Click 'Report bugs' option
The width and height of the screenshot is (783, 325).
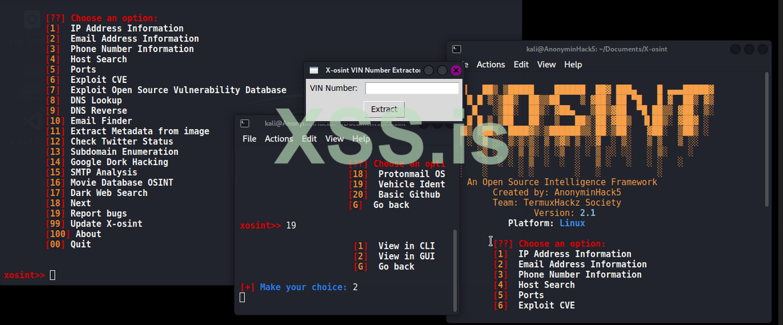click(x=98, y=214)
